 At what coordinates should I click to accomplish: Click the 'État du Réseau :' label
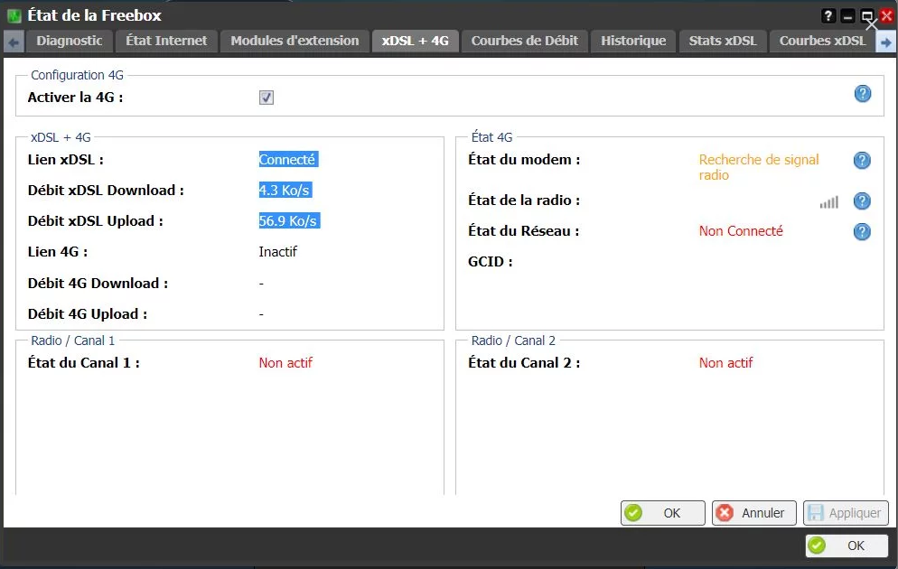523,231
